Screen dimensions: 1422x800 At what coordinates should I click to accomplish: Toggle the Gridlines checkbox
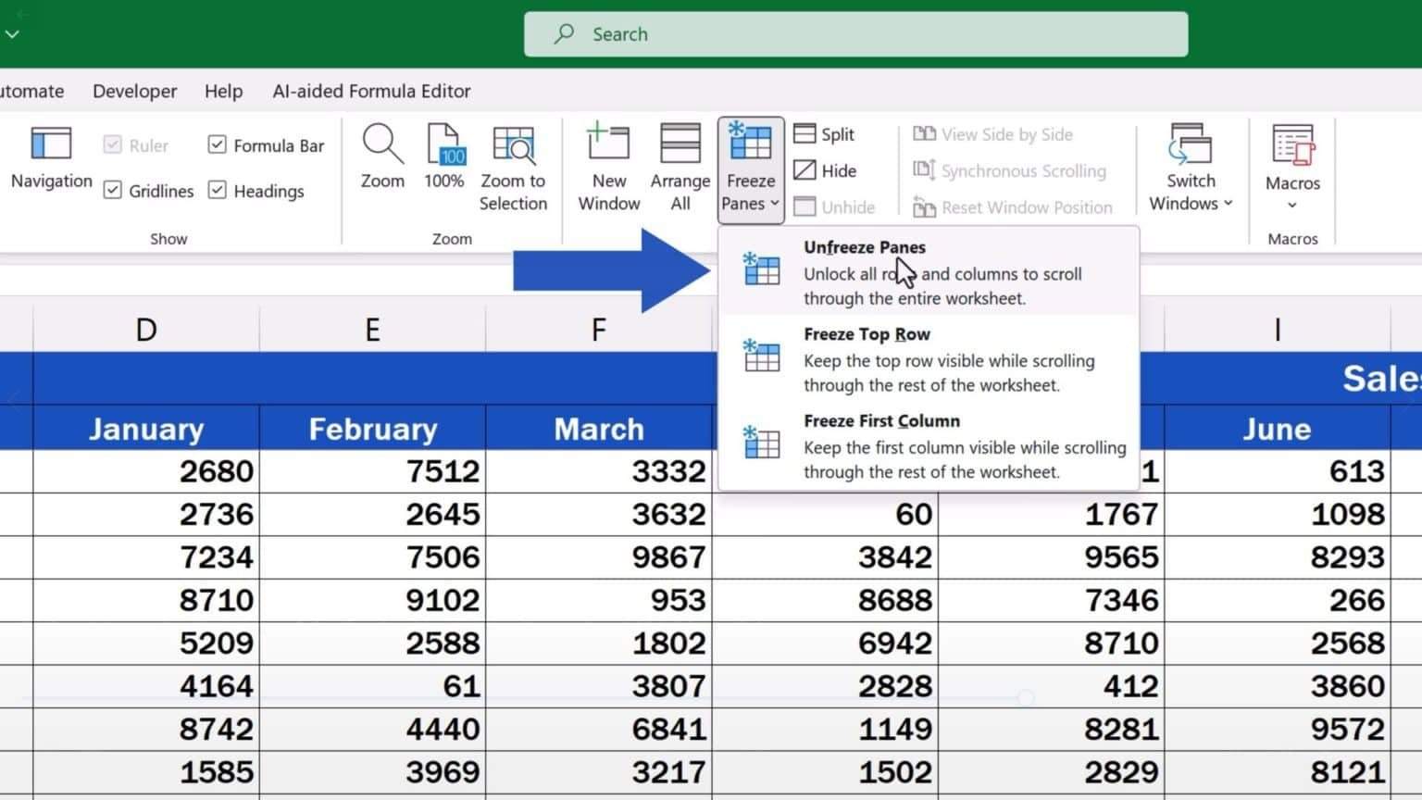pos(112,191)
